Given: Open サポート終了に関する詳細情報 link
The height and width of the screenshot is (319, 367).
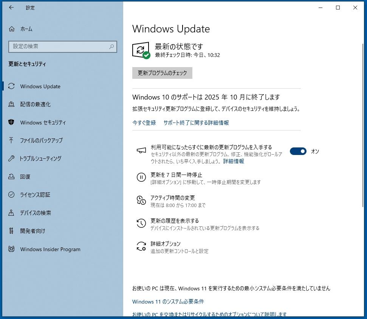Looking at the screenshot, I should pos(196,123).
